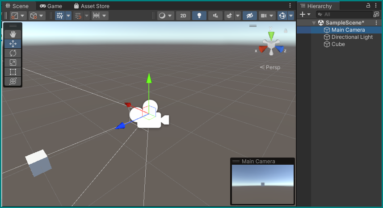Image resolution: width=383 pixels, height=208 pixels.
Task: Select Directional Light in the Hierarchy
Action: (352, 37)
